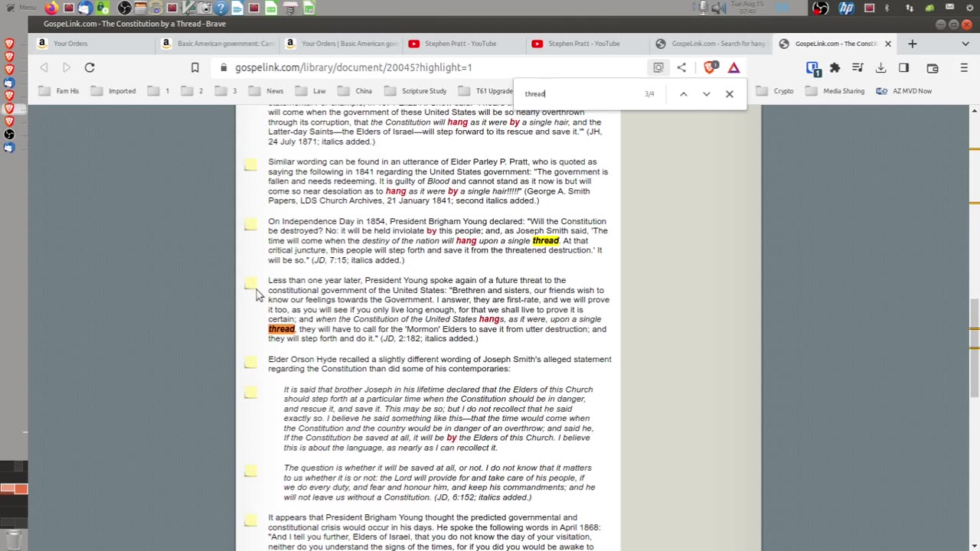
Task: Reload the GospeLink page
Action: point(90,67)
